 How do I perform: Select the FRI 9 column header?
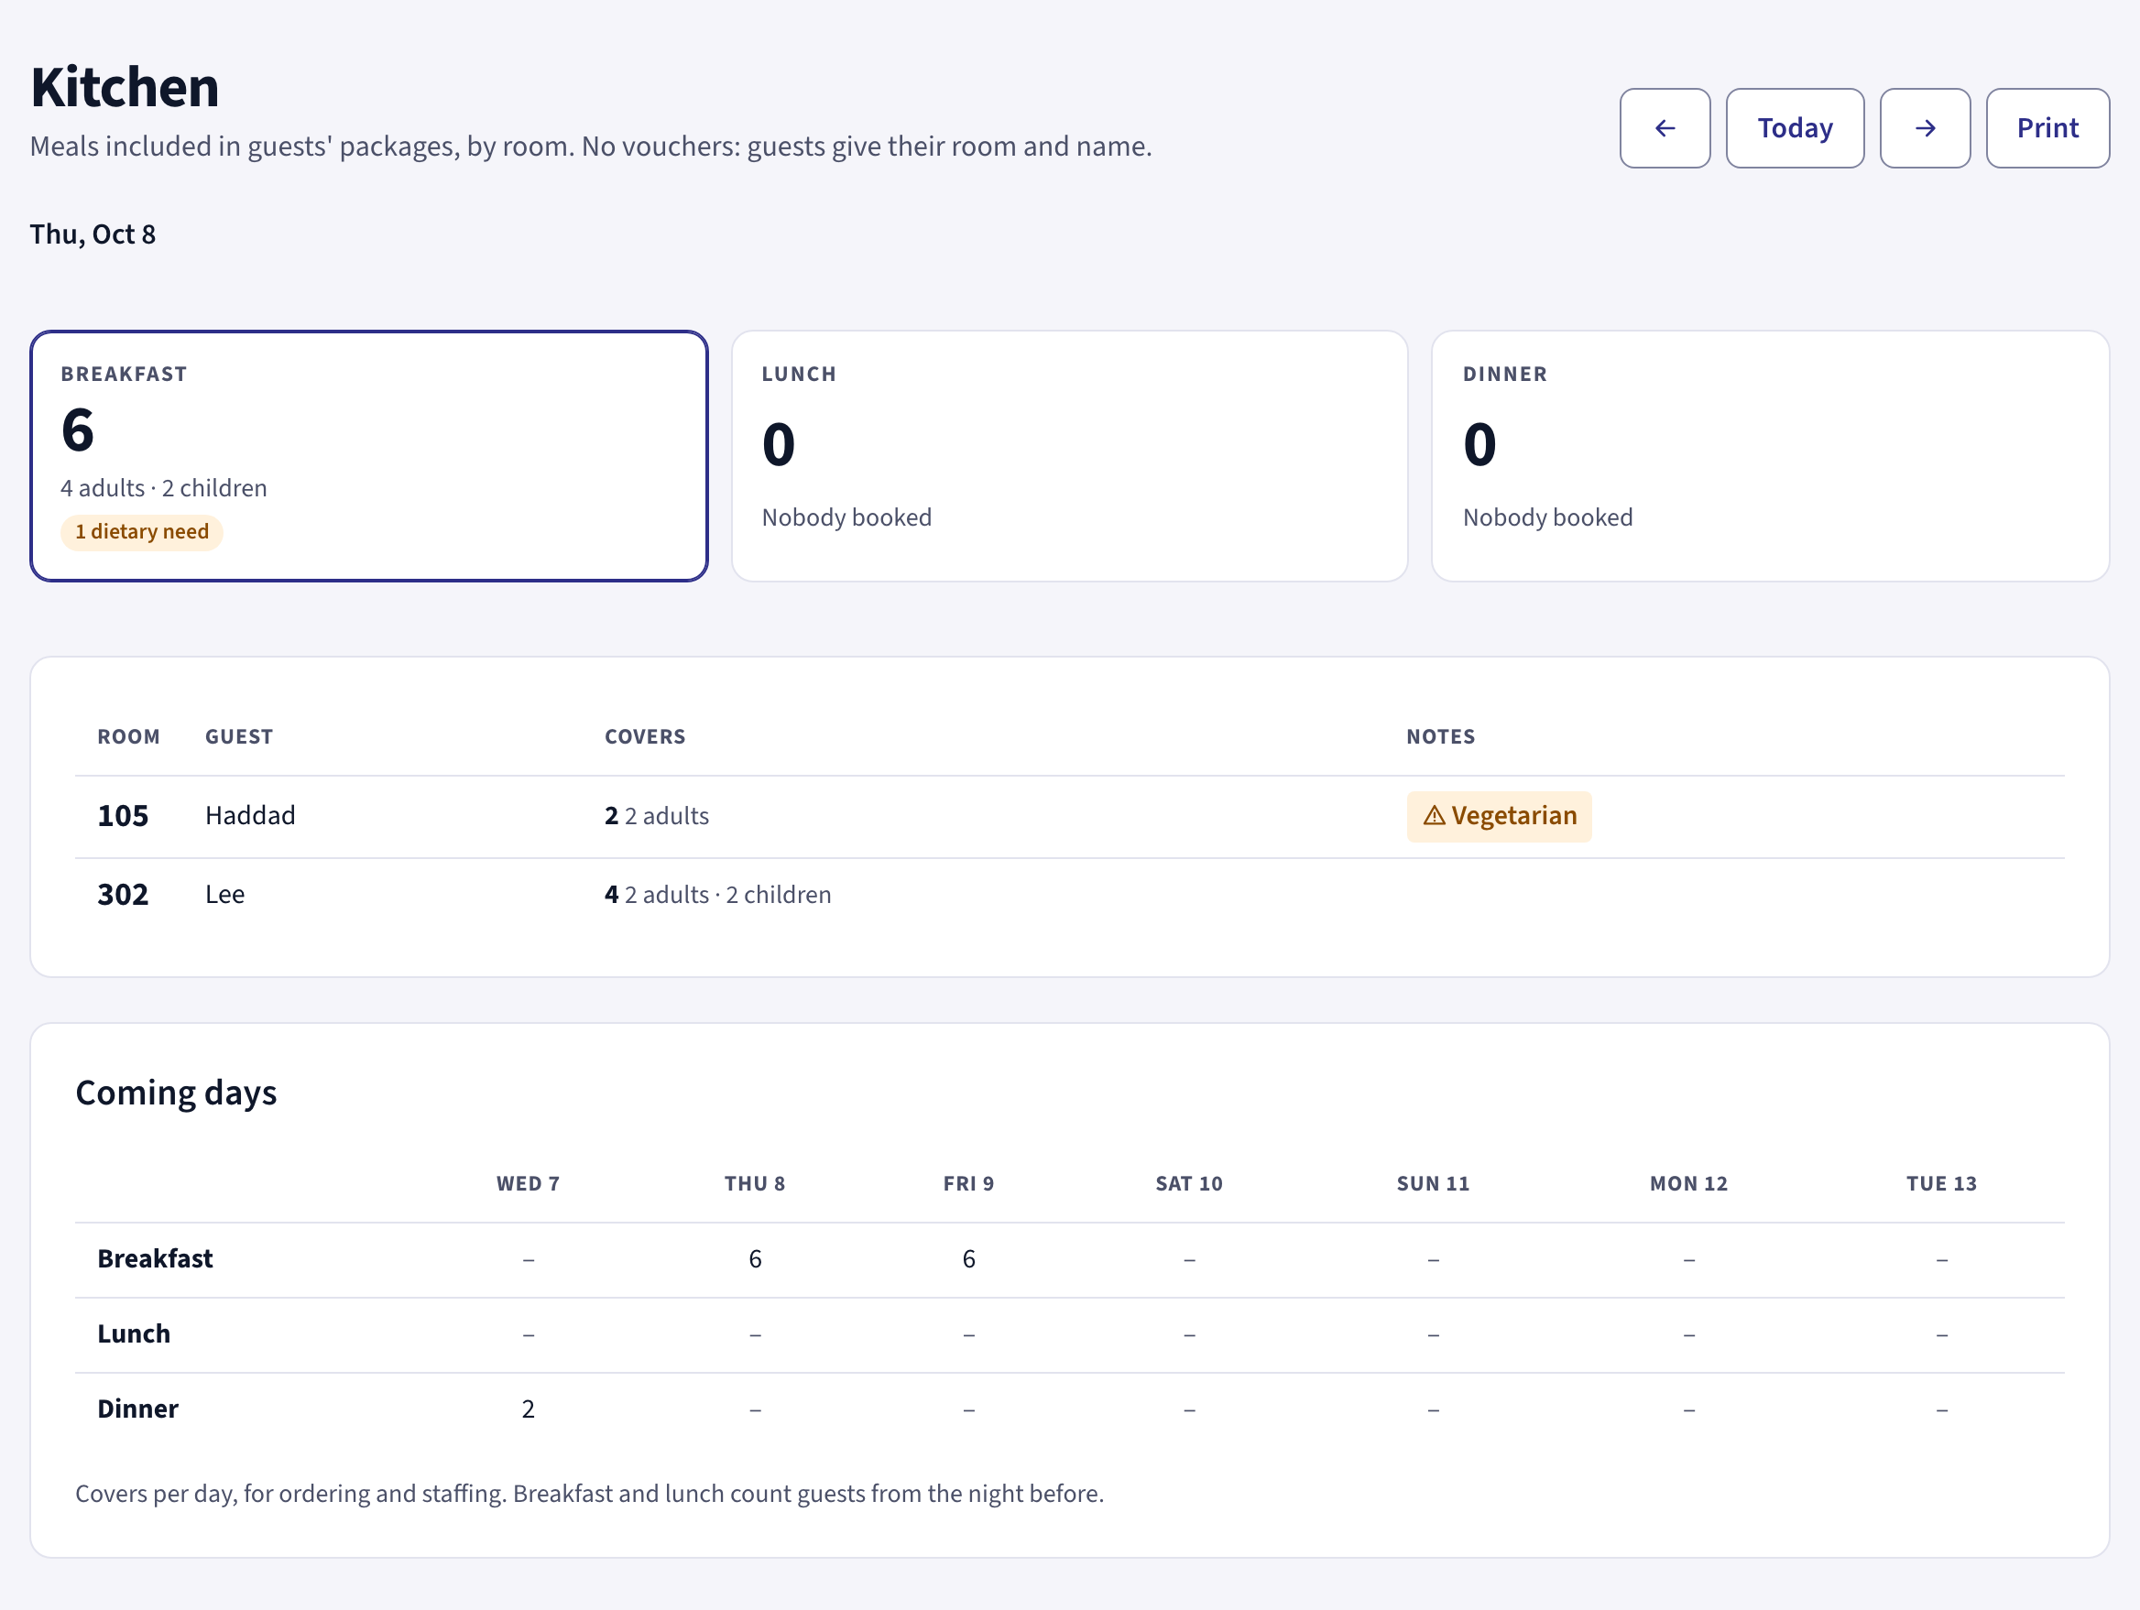coord(968,1183)
